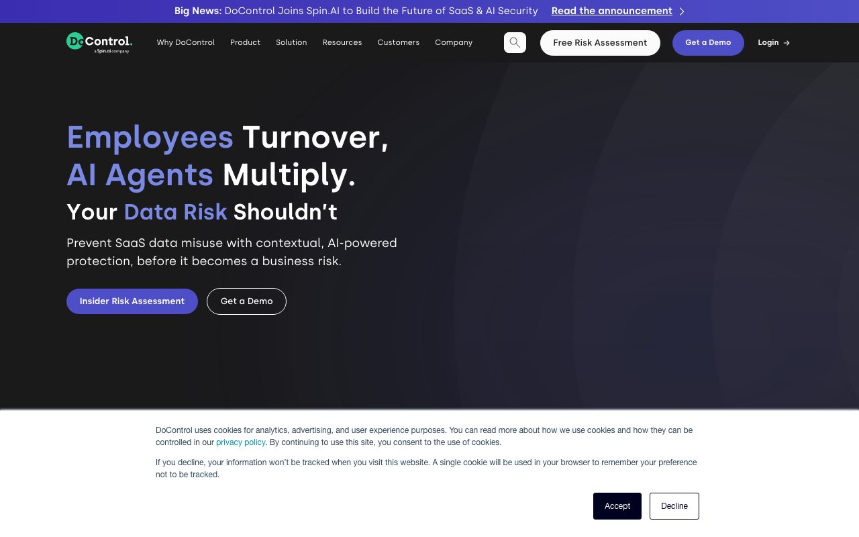Click Free Risk Assessment button
859x537 pixels.
[600, 43]
